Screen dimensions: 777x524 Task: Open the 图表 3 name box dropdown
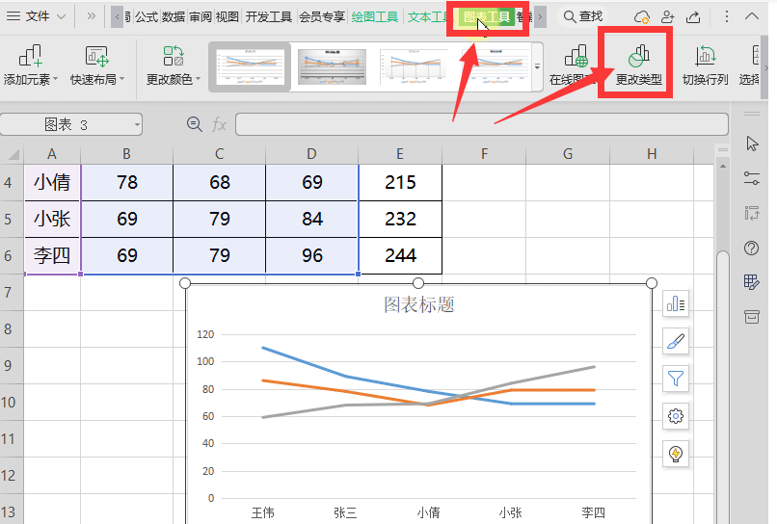[137, 124]
